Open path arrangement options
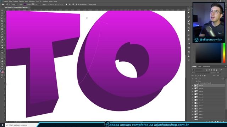The image size is (227, 127). [73, 4]
